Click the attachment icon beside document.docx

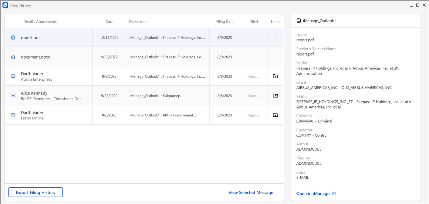pos(12,57)
